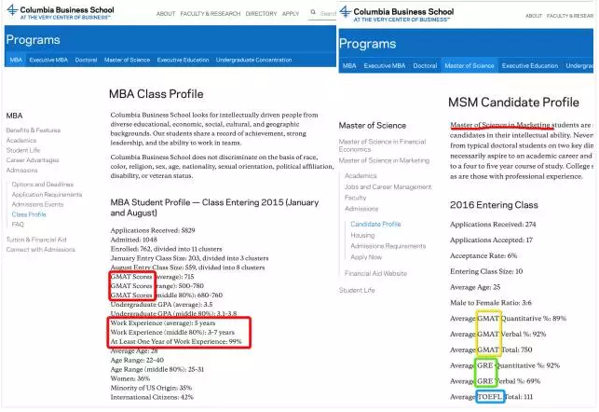599x412 pixels.
Task: Open Financial Aid Website link
Action: coord(375,273)
